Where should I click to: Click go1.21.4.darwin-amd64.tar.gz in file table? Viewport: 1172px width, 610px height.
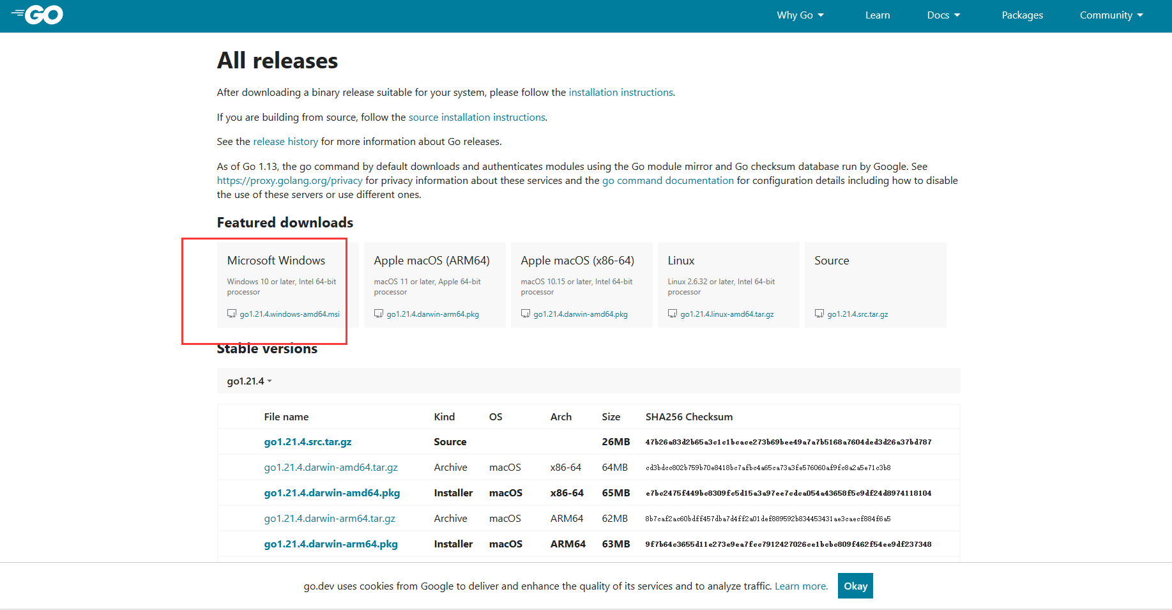[331, 468]
